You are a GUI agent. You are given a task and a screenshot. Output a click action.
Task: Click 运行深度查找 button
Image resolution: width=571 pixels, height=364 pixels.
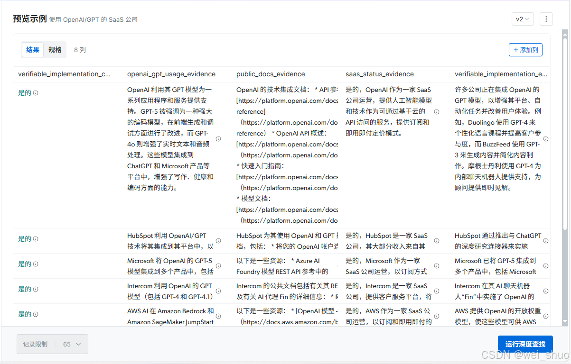coord(525,344)
